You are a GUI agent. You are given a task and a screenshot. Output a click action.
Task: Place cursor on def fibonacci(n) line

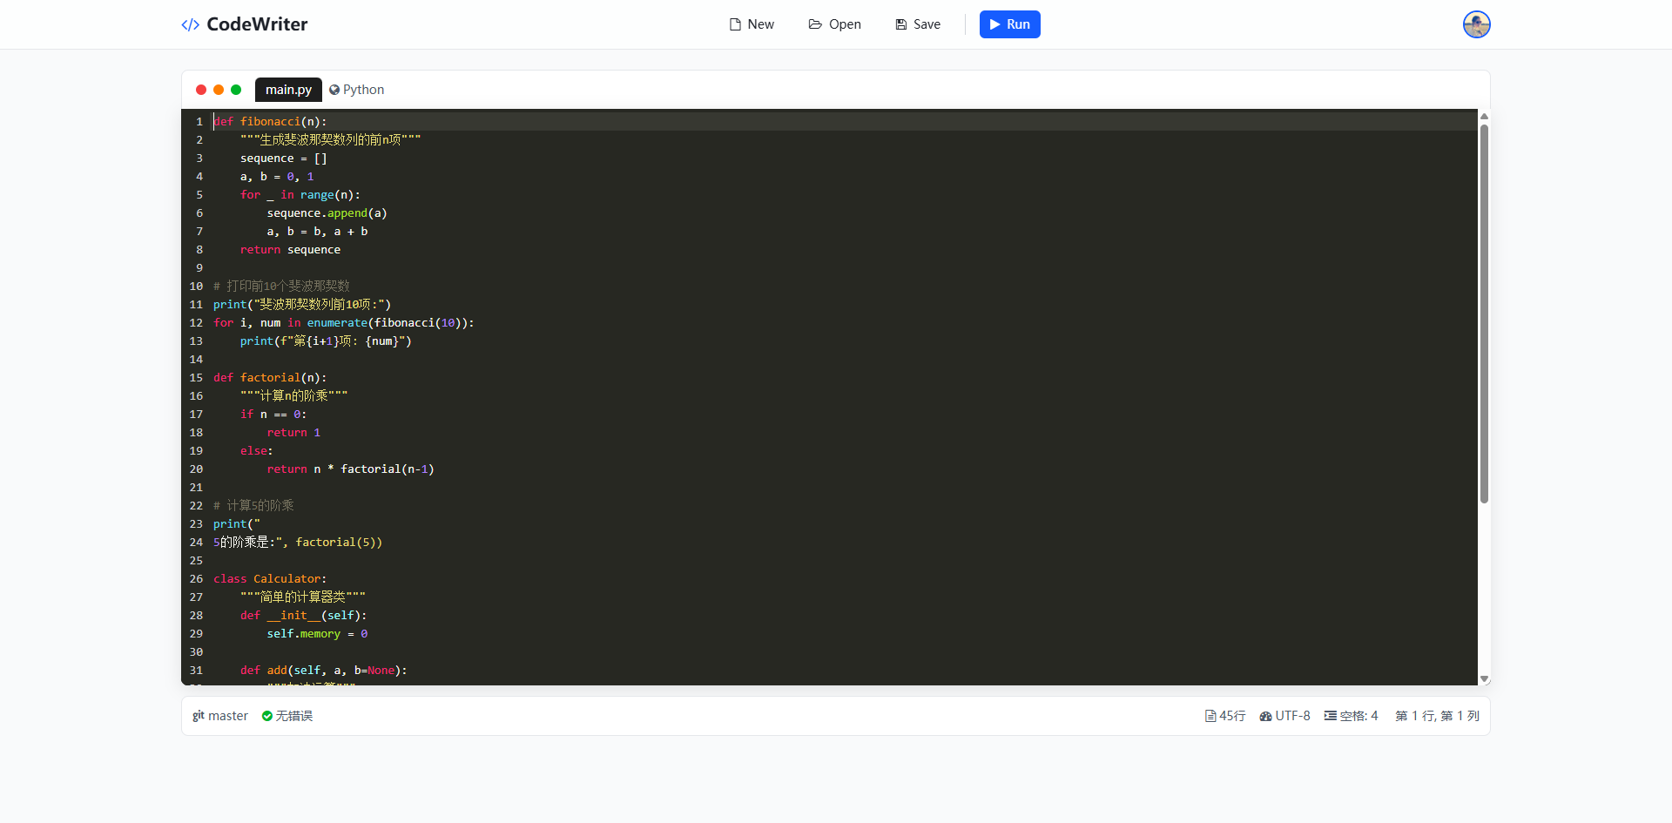[x=270, y=122]
